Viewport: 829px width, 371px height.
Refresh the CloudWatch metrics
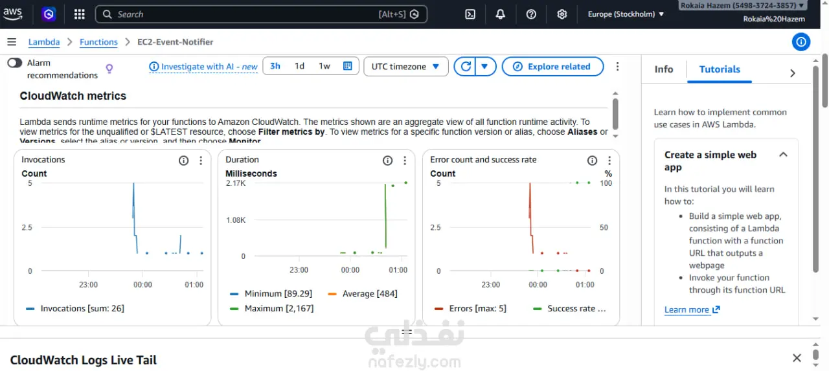[465, 67]
